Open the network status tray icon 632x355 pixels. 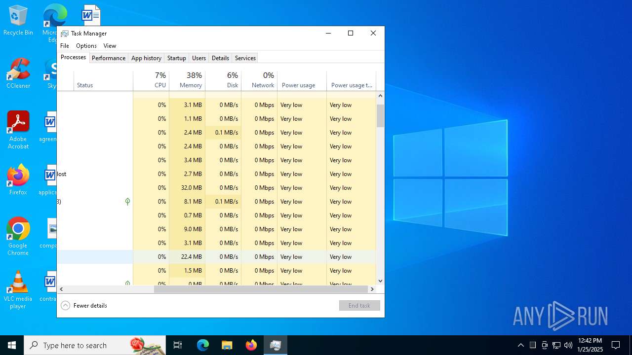[556, 345]
